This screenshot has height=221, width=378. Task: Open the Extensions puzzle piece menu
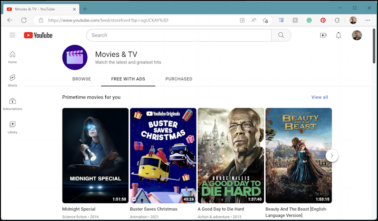[337, 20]
